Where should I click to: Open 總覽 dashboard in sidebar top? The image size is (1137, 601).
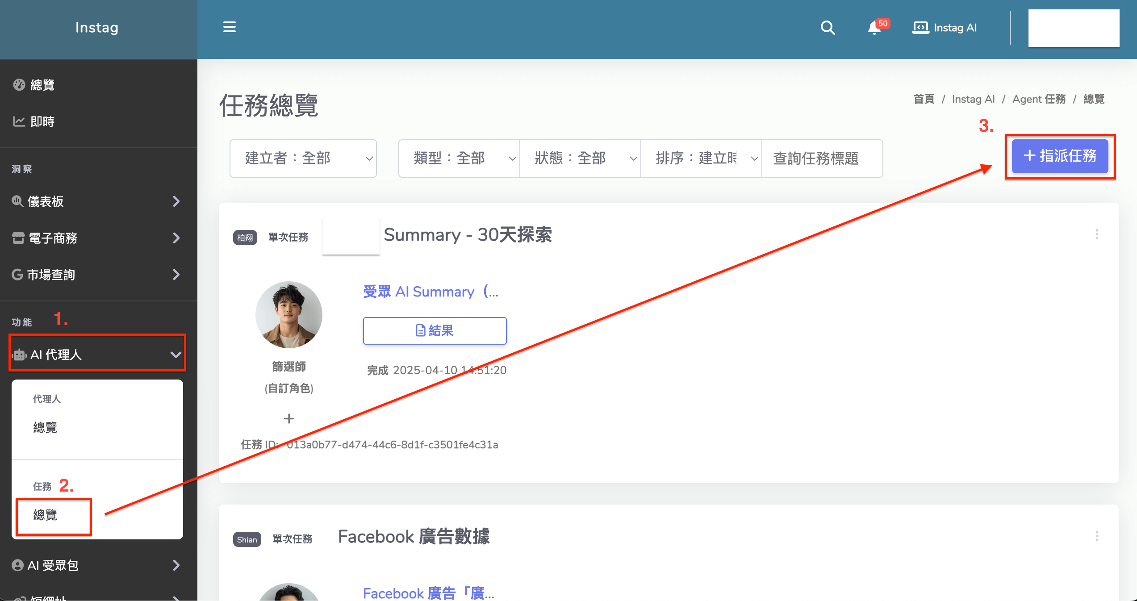(x=42, y=85)
